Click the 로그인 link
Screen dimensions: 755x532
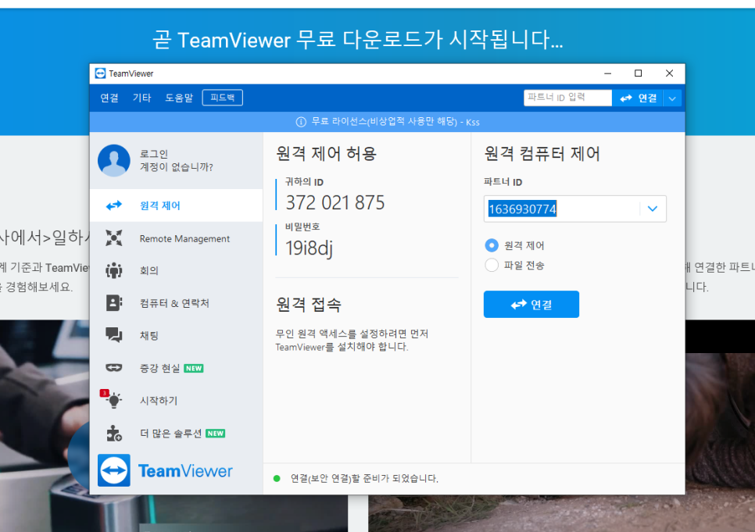pyautogui.click(x=154, y=154)
